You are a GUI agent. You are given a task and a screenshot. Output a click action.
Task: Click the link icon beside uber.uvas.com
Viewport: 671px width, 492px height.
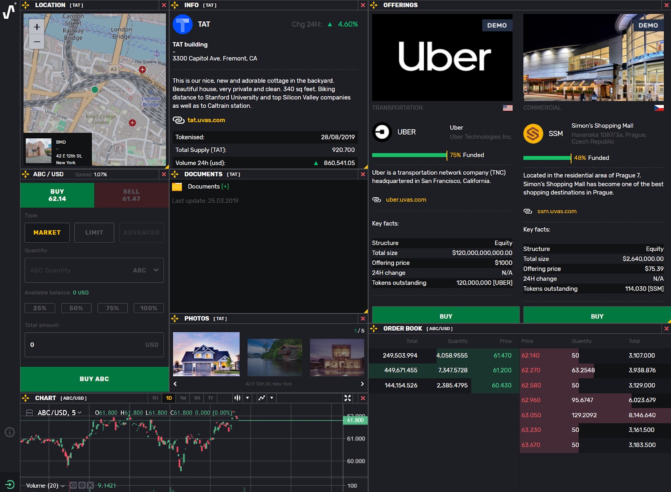[377, 200]
